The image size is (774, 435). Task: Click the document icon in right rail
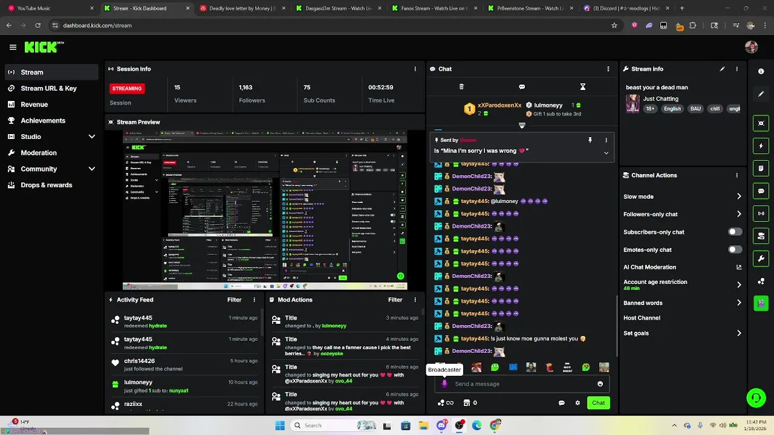click(761, 169)
